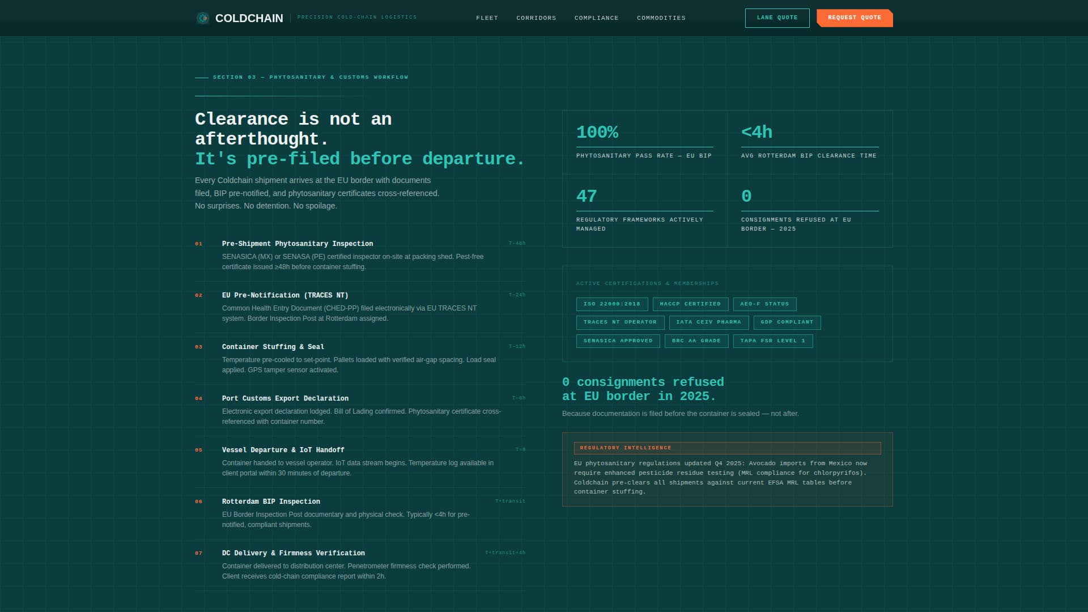The width and height of the screenshot is (1088, 612).
Task: Click the TRACES NT Operator badge
Action: 620,322
